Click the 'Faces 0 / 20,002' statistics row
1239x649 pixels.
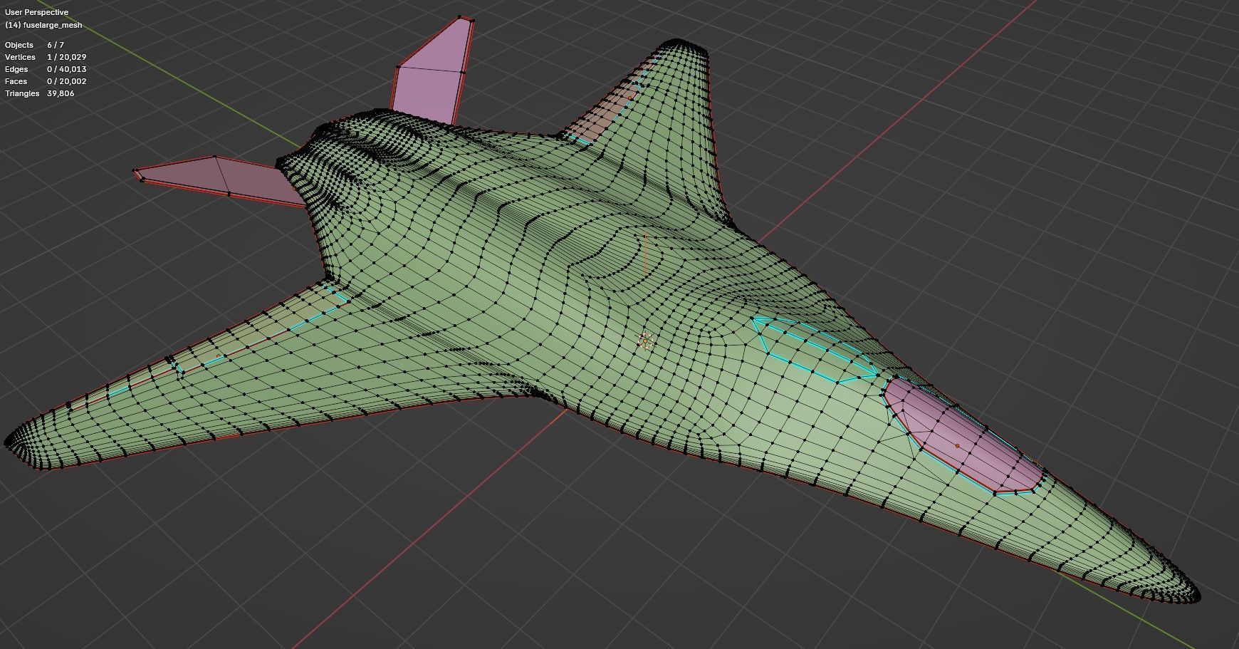[46, 81]
